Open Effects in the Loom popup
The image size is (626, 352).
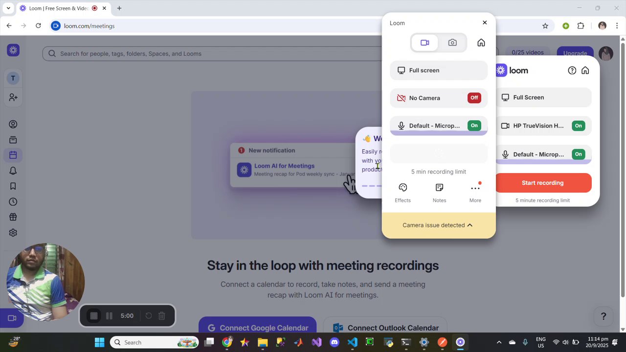coord(402,193)
